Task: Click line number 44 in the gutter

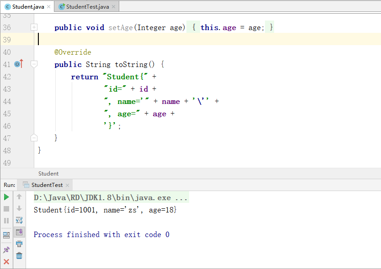Action: 7,101
